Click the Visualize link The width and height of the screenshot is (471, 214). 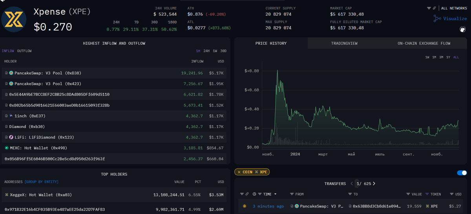click(x=455, y=18)
